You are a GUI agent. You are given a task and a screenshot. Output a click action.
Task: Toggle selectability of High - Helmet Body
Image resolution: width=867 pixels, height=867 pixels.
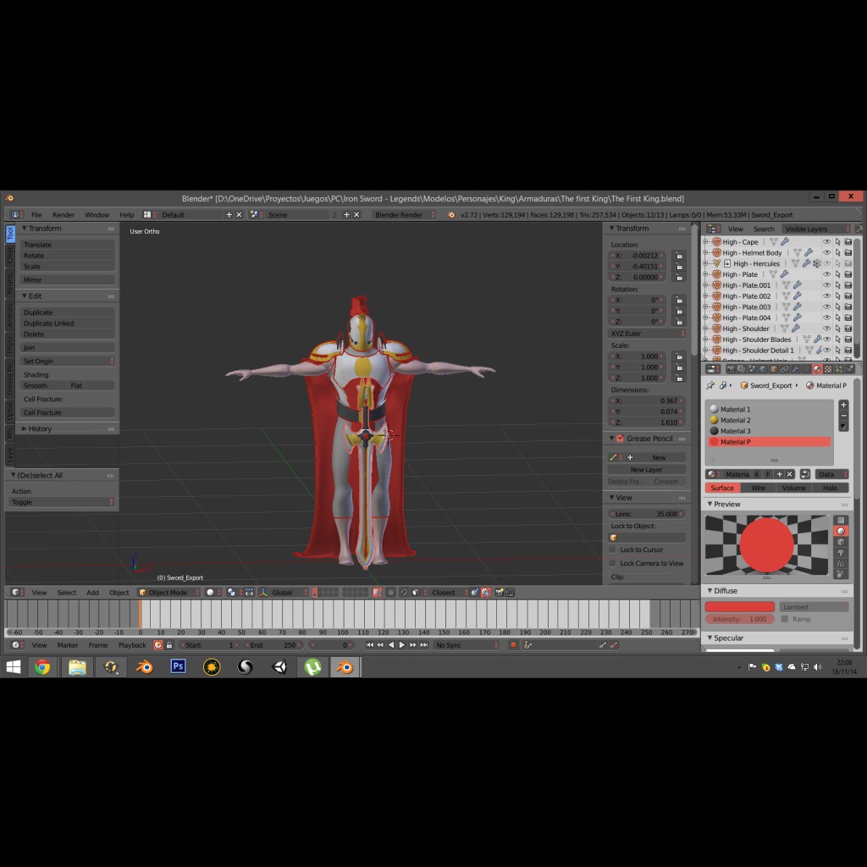[x=838, y=252]
